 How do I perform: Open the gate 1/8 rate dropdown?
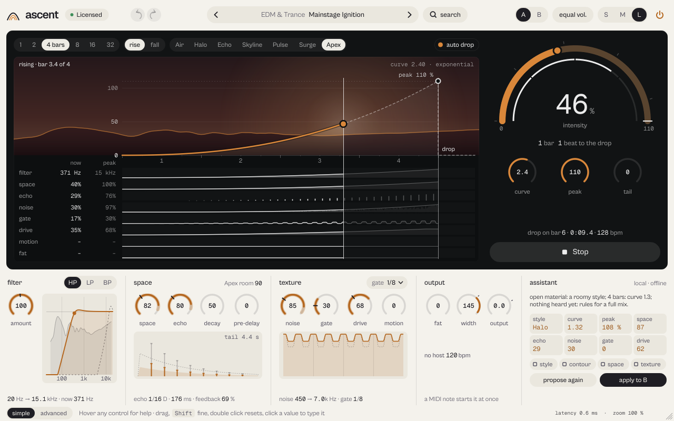click(387, 283)
